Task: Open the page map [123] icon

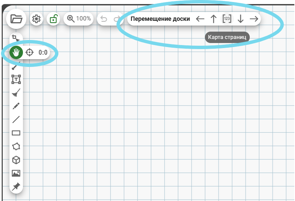Action: 227,19
